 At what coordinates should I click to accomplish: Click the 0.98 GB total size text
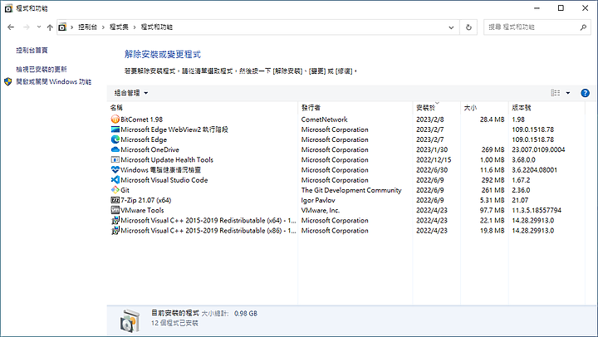point(246,314)
